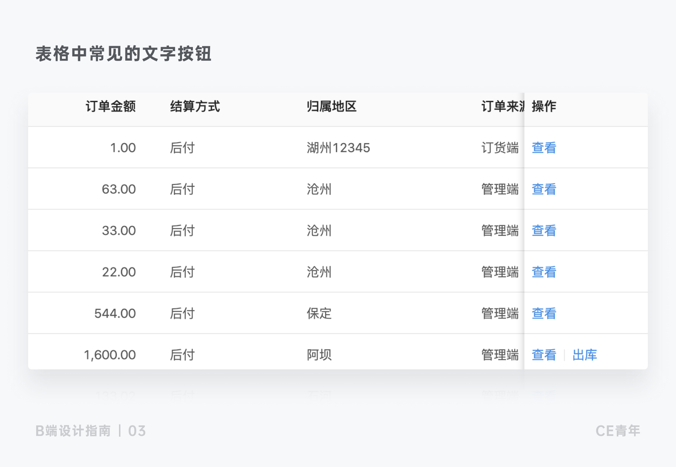This screenshot has height=467, width=676.
Task: Click the 订货端 source cell
Action: tap(500, 148)
